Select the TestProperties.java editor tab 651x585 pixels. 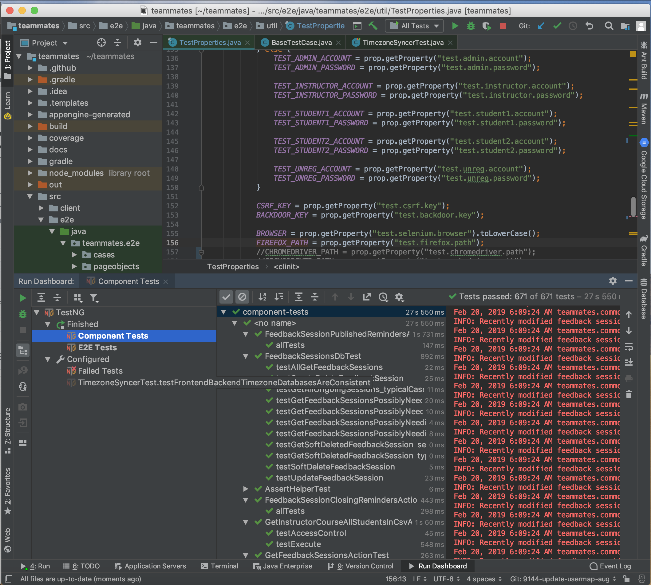coord(210,42)
